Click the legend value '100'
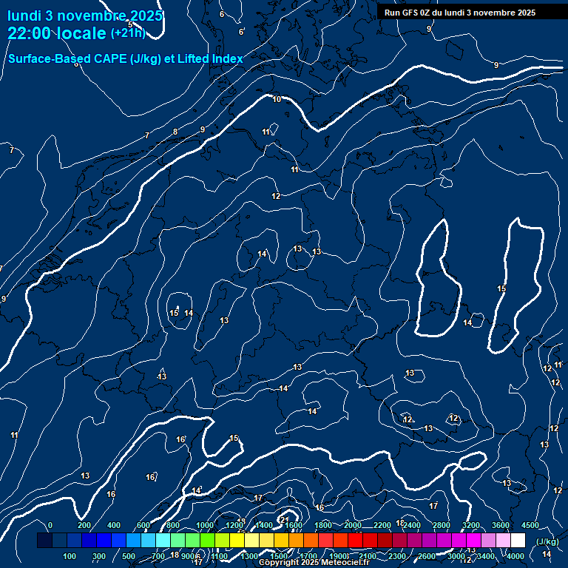Image resolution: width=568 pixels, height=568 pixels. pyautogui.click(x=70, y=556)
